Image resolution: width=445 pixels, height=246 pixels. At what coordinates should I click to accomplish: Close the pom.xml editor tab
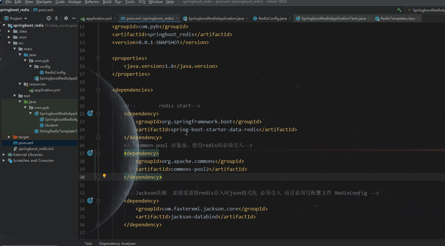[x=177, y=18]
